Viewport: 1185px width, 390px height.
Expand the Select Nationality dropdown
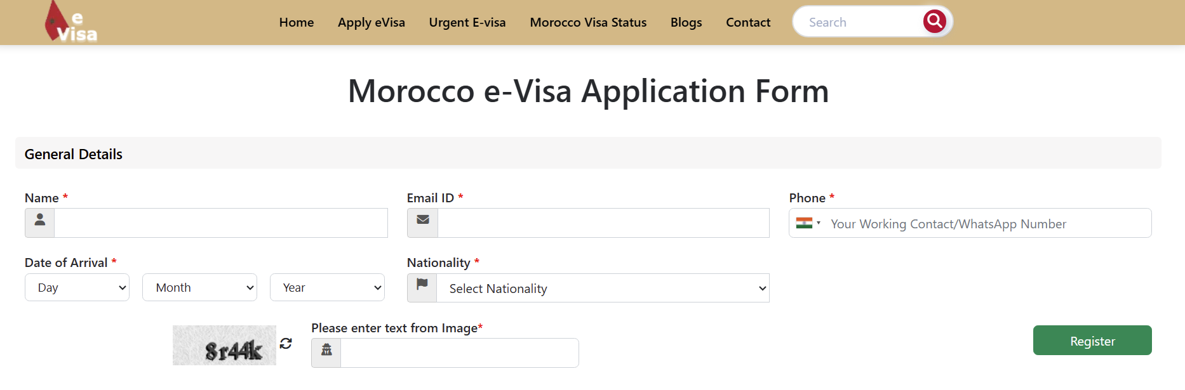[x=603, y=289]
